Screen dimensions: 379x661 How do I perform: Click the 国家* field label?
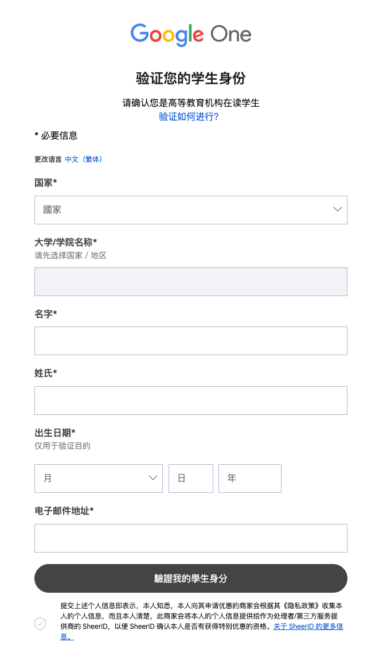click(45, 182)
